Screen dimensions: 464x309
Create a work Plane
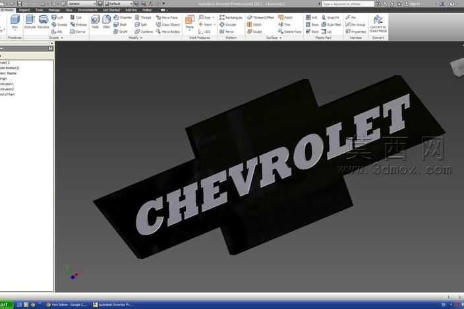pyautogui.click(x=189, y=22)
